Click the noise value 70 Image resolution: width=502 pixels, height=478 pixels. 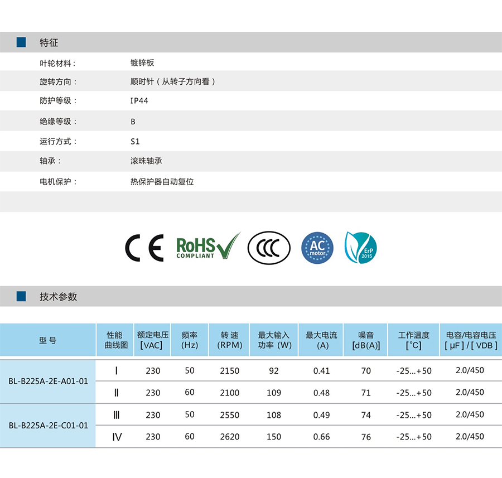(366, 371)
